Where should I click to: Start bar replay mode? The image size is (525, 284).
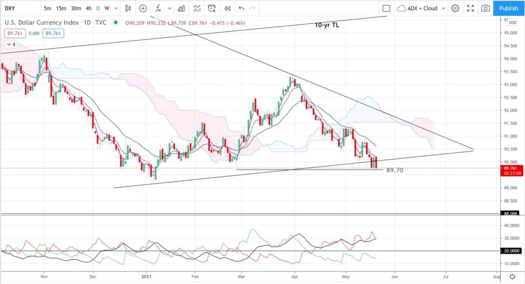[x=227, y=8]
